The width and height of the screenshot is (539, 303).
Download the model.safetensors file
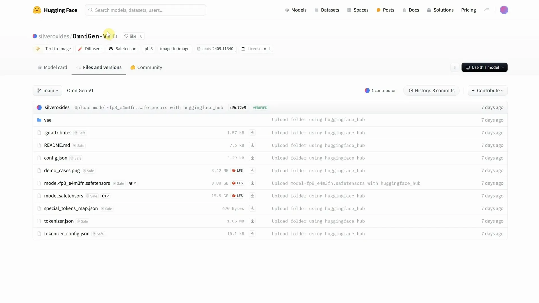point(252,196)
